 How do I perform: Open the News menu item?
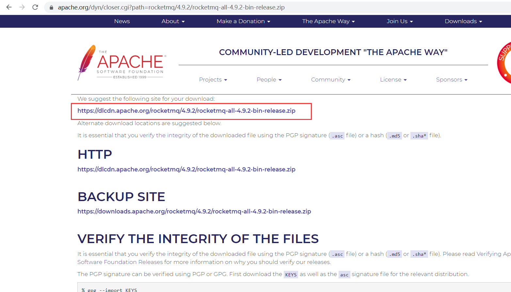pyautogui.click(x=122, y=21)
